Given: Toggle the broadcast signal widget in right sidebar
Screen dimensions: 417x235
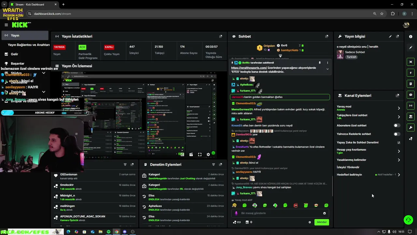Looking at the screenshot, I should pos(411,106).
